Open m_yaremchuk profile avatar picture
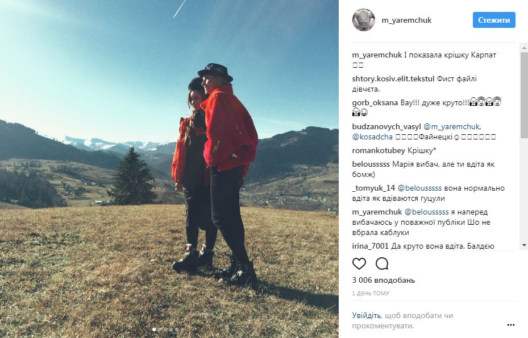The image size is (528, 338). coord(364,20)
